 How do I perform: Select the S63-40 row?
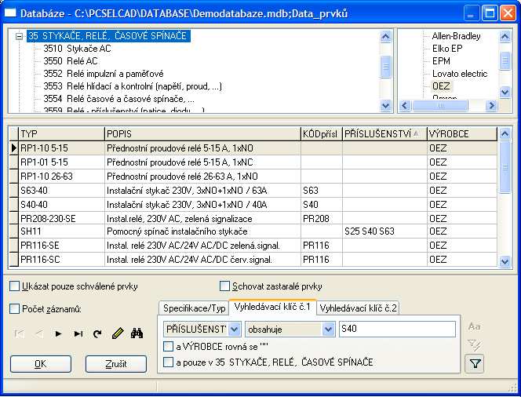tap(253, 191)
